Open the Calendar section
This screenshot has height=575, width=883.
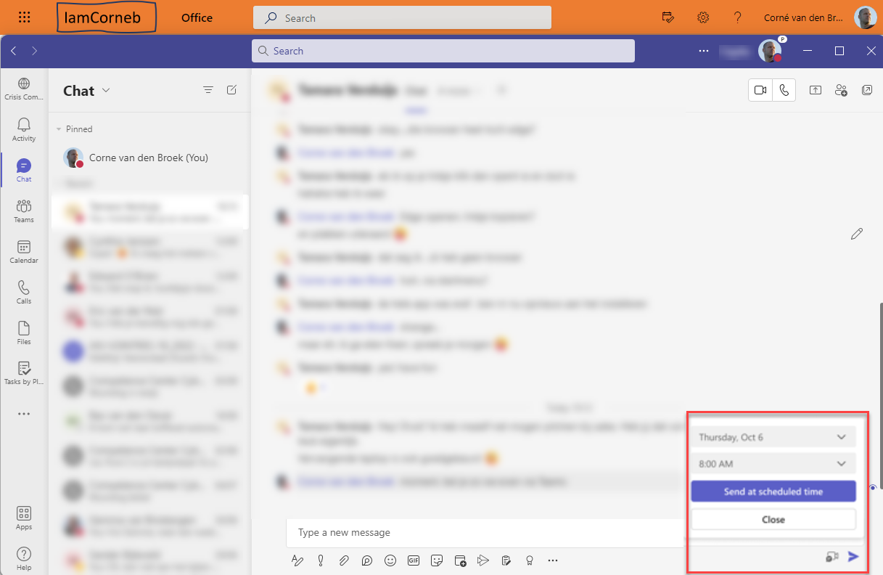(24, 251)
